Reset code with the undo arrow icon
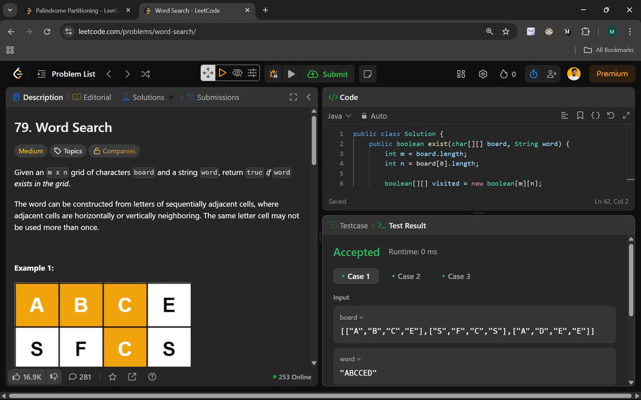 [x=611, y=116]
